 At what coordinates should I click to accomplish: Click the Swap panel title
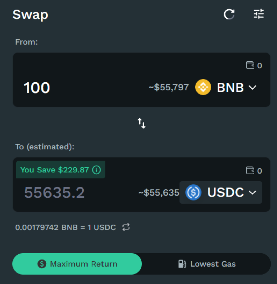point(30,14)
